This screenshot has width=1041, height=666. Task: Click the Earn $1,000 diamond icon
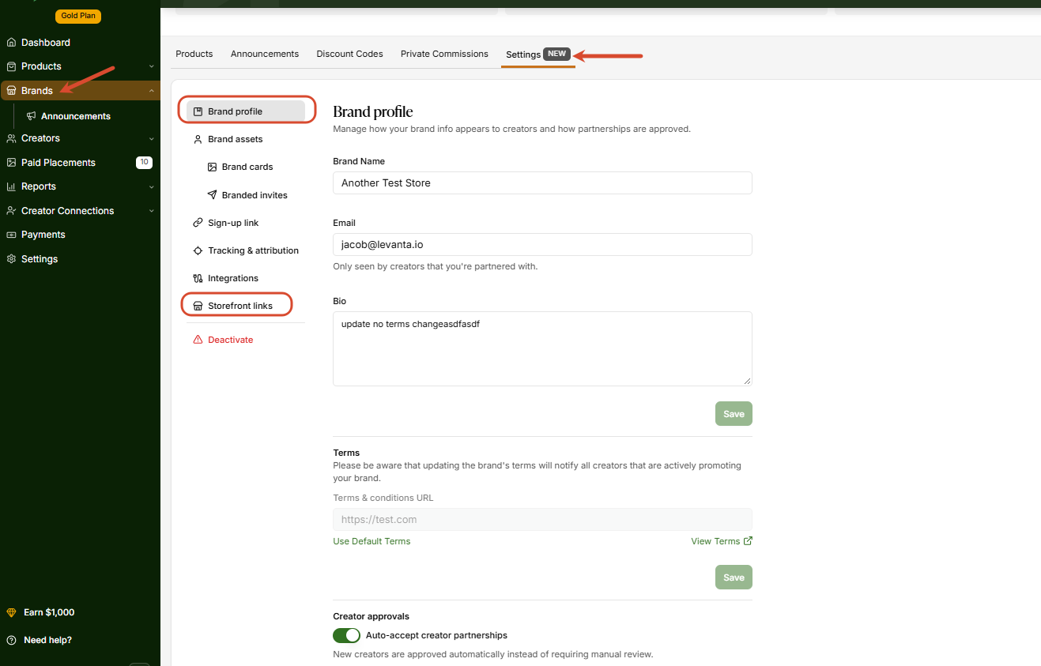(x=11, y=612)
